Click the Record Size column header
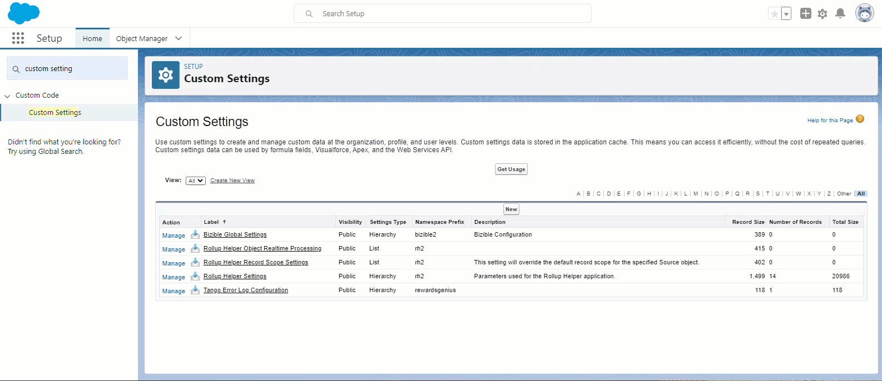Screen dimensions: 882x381 [x=748, y=222]
